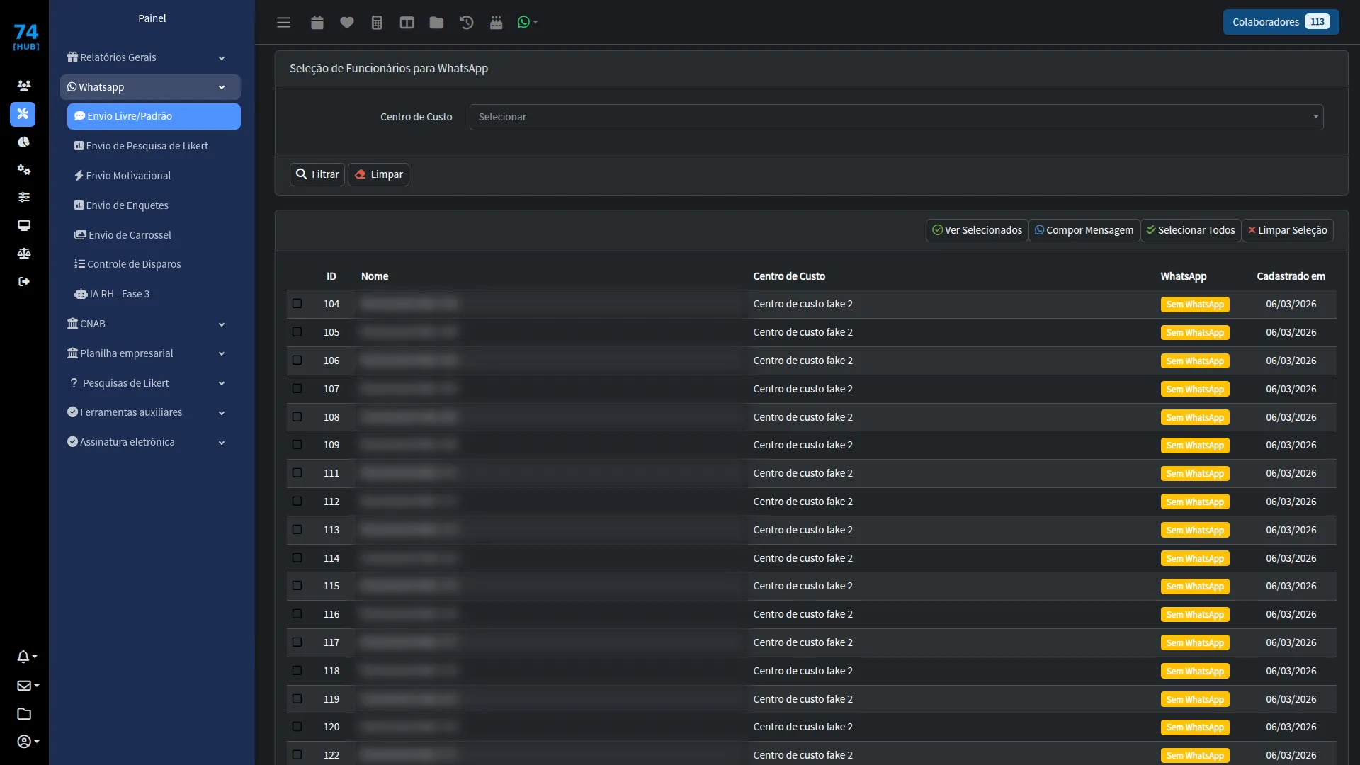The width and height of the screenshot is (1360, 765).
Task: Click the history clock icon in toolbar
Action: pyautogui.click(x=466, y=23)
